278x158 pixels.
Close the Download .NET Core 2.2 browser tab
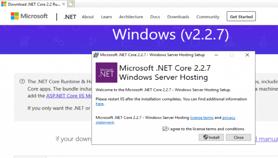click(64, 4)
